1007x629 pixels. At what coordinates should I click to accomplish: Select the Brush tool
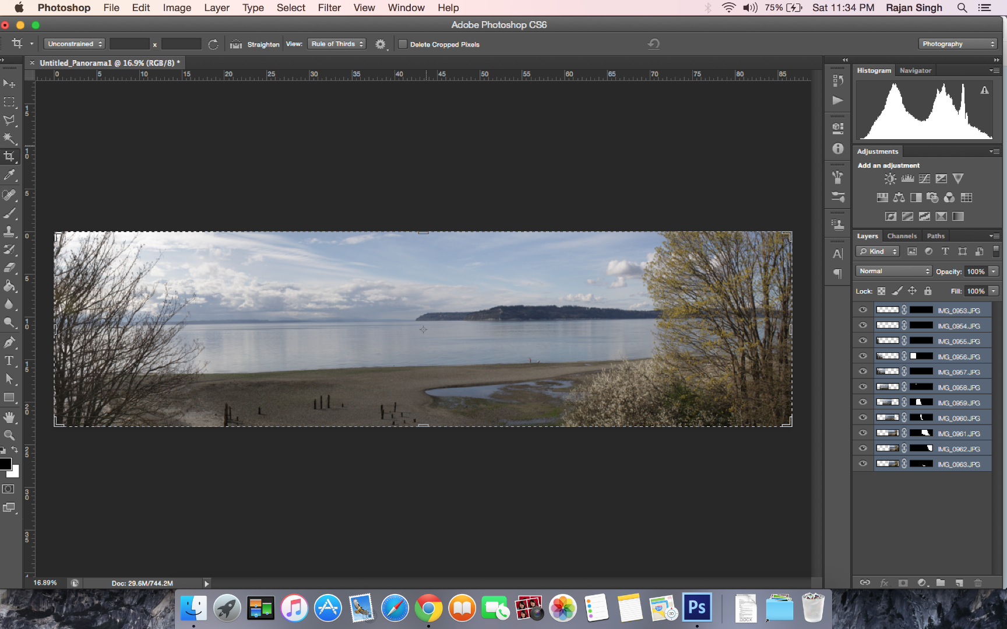tap(9, 213)
